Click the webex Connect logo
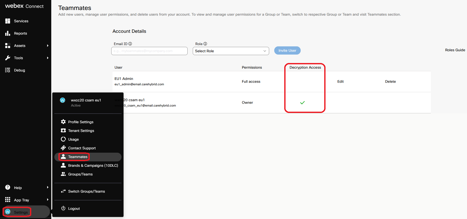Viewport: 467px width, 219px height. (x=24, y=6)
